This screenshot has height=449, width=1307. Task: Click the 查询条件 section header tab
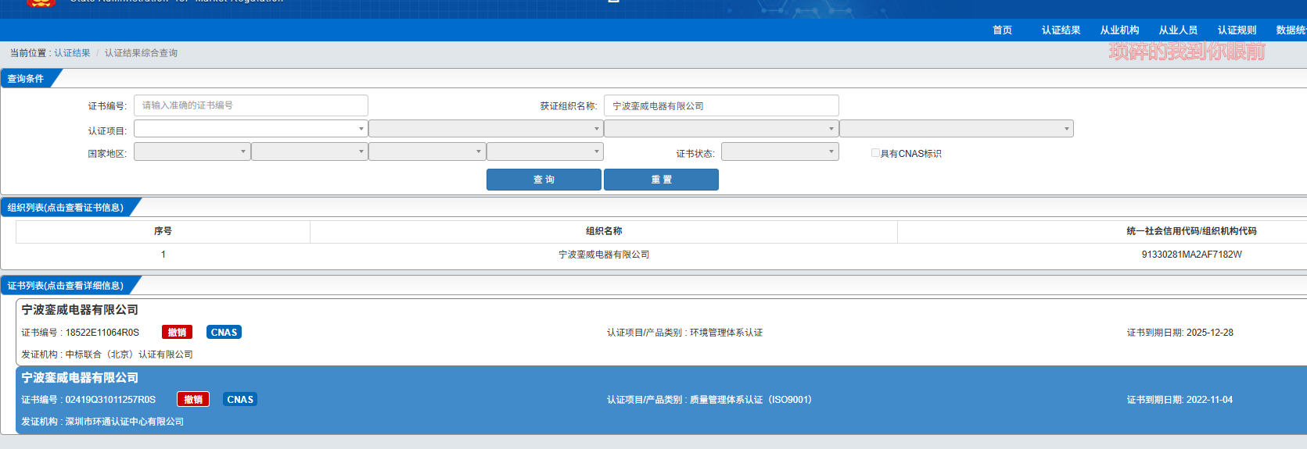click(26, 79)
